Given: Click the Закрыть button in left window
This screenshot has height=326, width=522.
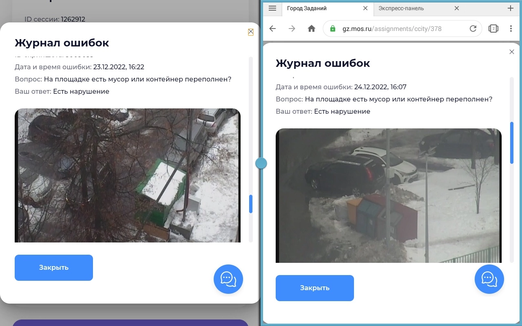Looking at the screenshot, I should coord(54,268).
